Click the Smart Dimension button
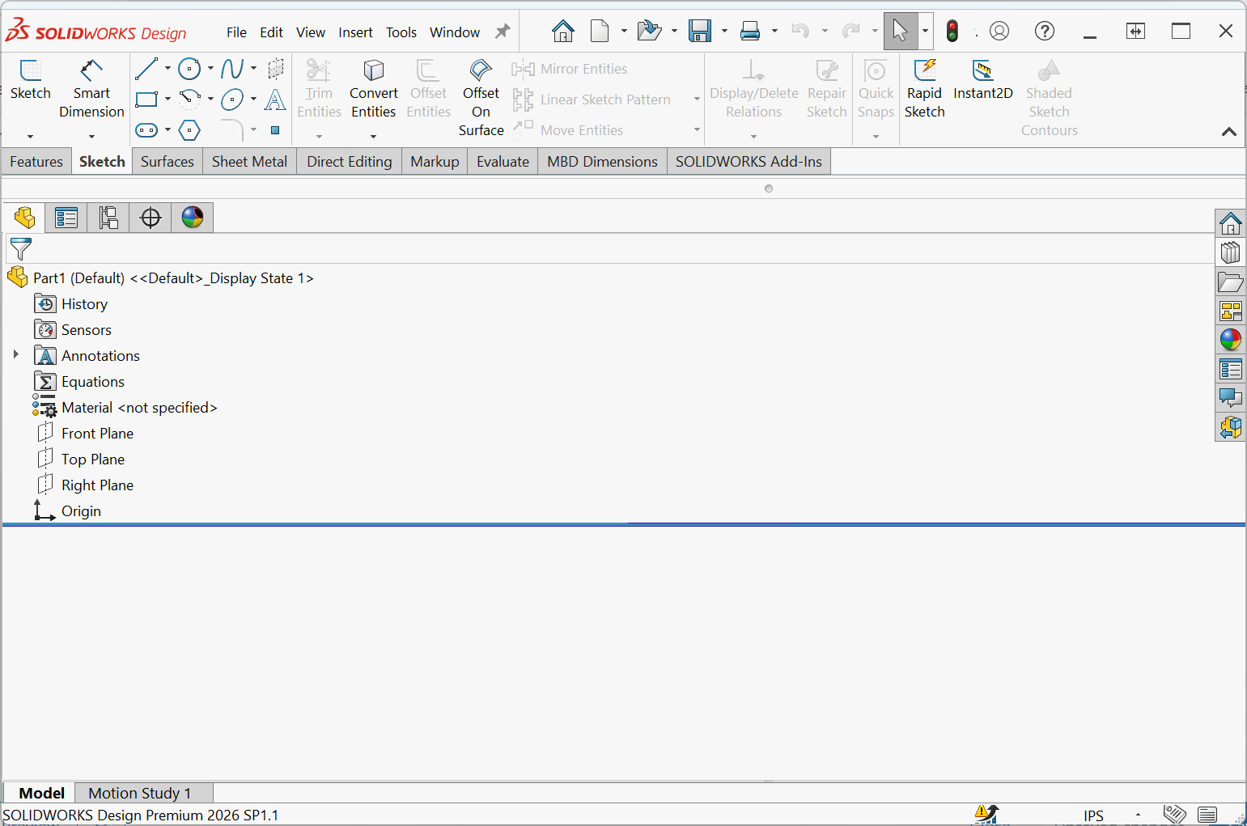 click(91, 90)
